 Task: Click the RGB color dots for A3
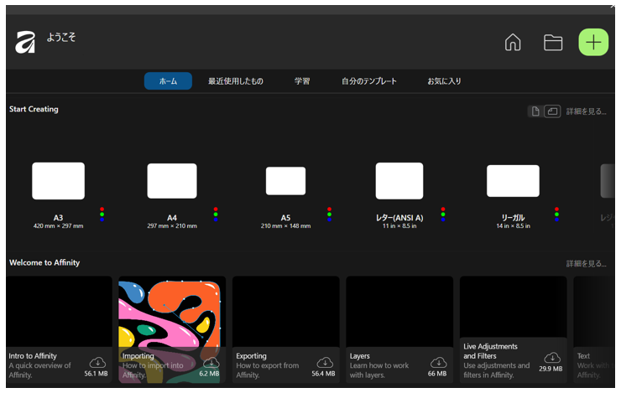(102, 214)
